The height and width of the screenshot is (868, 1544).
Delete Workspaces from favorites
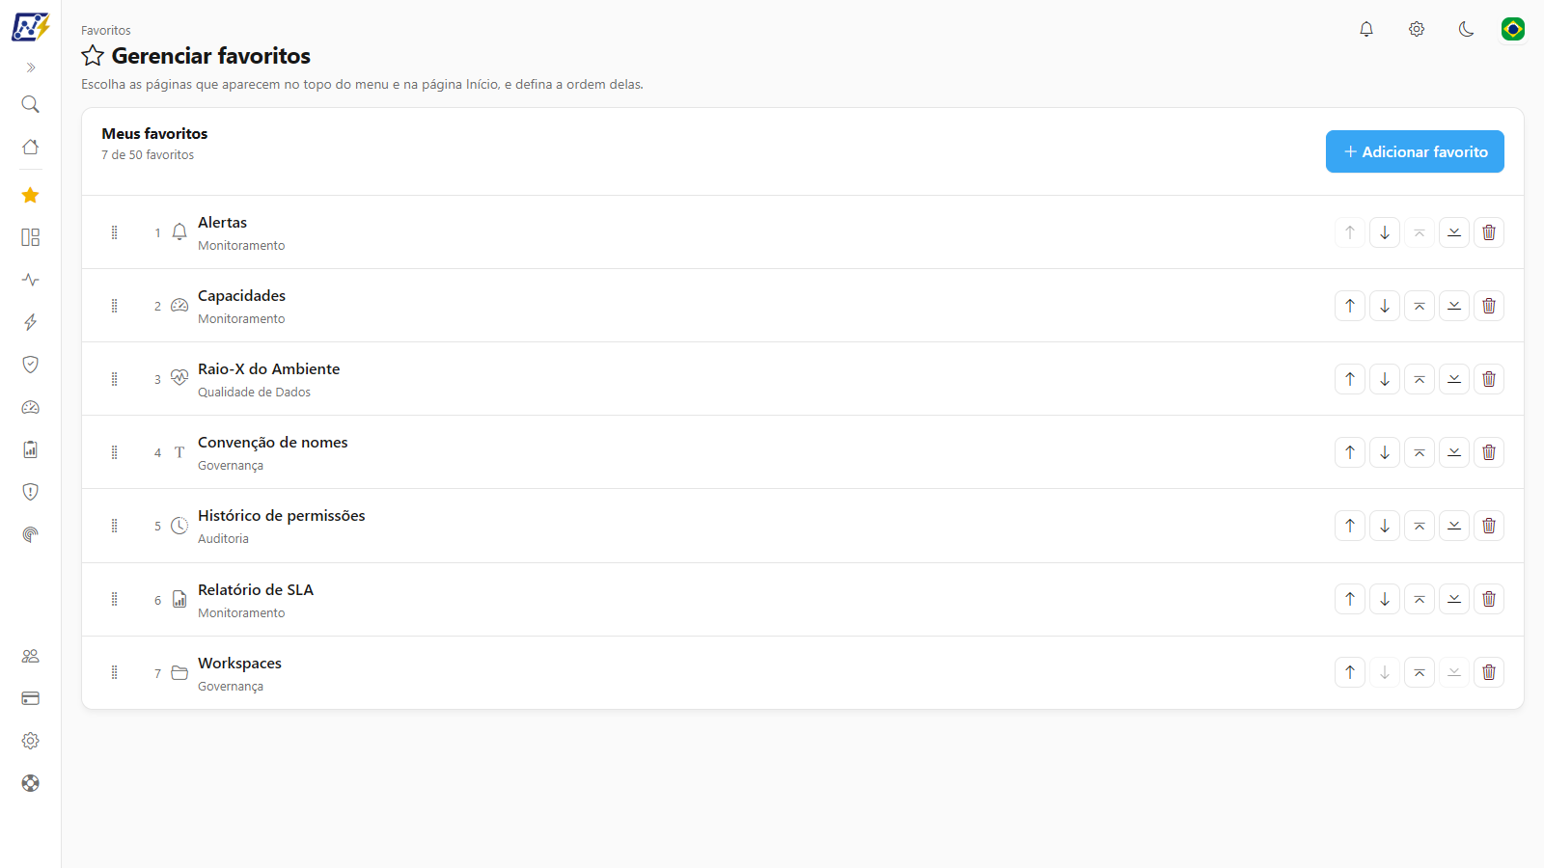pyautogui.click(x=1489, y=672)
